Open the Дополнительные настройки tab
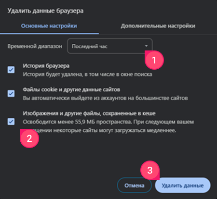The height and width of the screenshot is (199, 217). (158, 26)
